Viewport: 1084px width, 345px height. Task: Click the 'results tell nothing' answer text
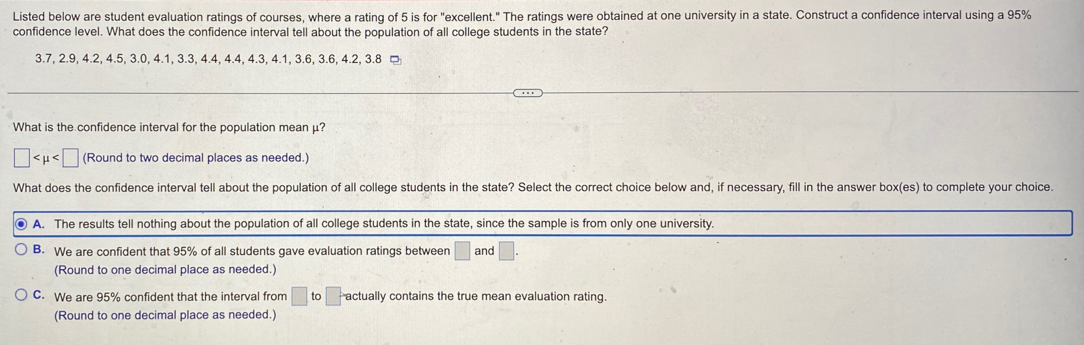pos(384,223)
